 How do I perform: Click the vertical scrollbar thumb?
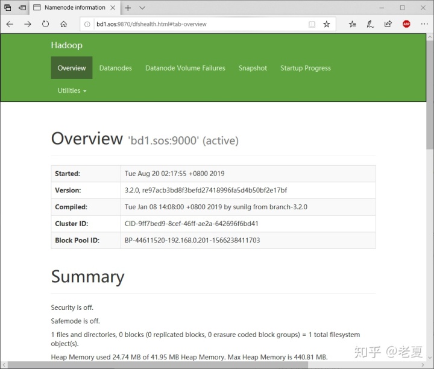click(430, 94)
